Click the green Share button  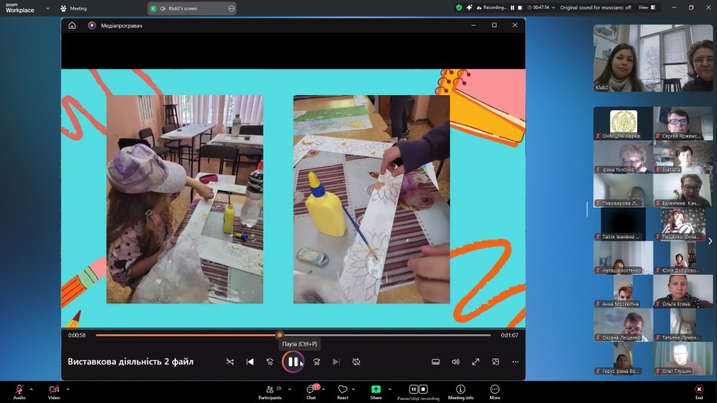tap(376, 390)
